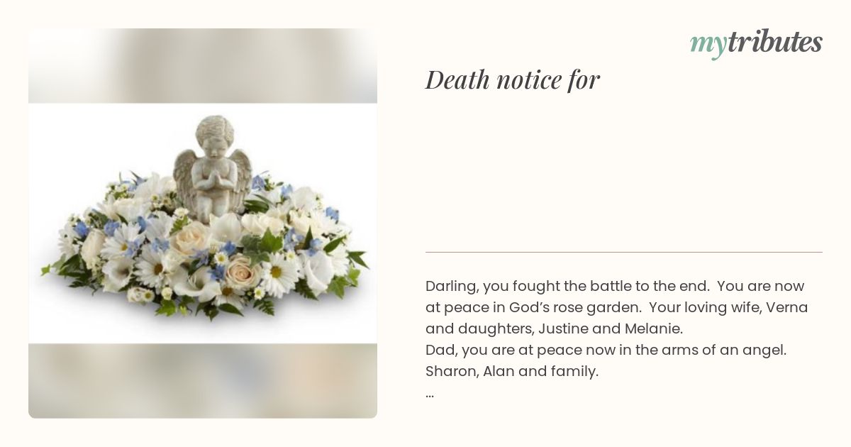The width and height of the screenshot is (851, 447).
Task: Select the line "Dad, you are at peace now"
Action: (606, 350)
